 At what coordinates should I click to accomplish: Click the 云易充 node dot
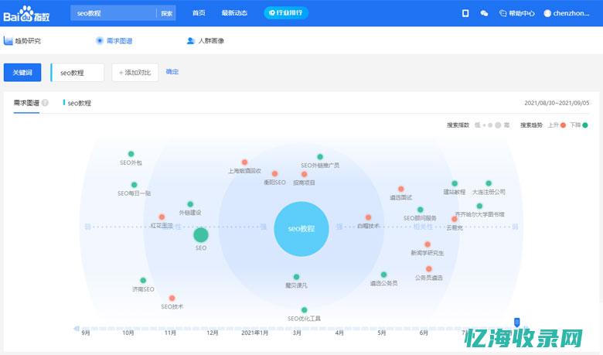pos(454,219)
